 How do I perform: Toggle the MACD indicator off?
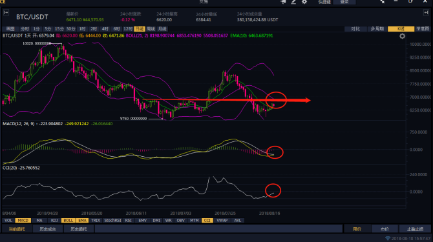point(23,221)
